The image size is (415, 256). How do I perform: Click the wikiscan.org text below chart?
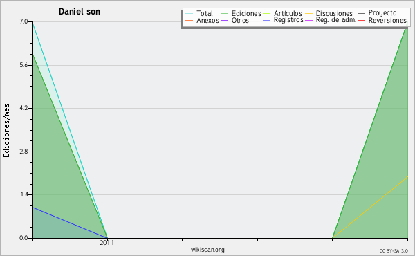(207, 250)
